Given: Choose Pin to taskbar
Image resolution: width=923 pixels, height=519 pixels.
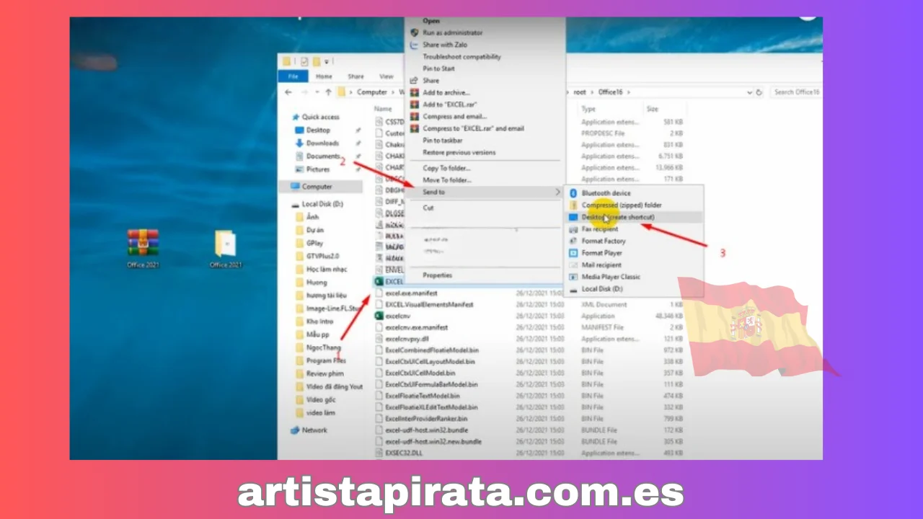Looking at the screenshot, I should click(x=442, y=141).
